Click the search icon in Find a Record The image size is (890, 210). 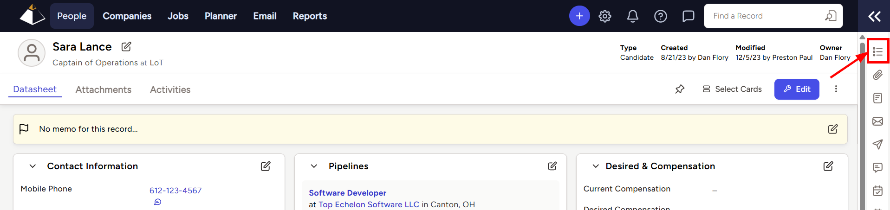(x=831, y=16)
